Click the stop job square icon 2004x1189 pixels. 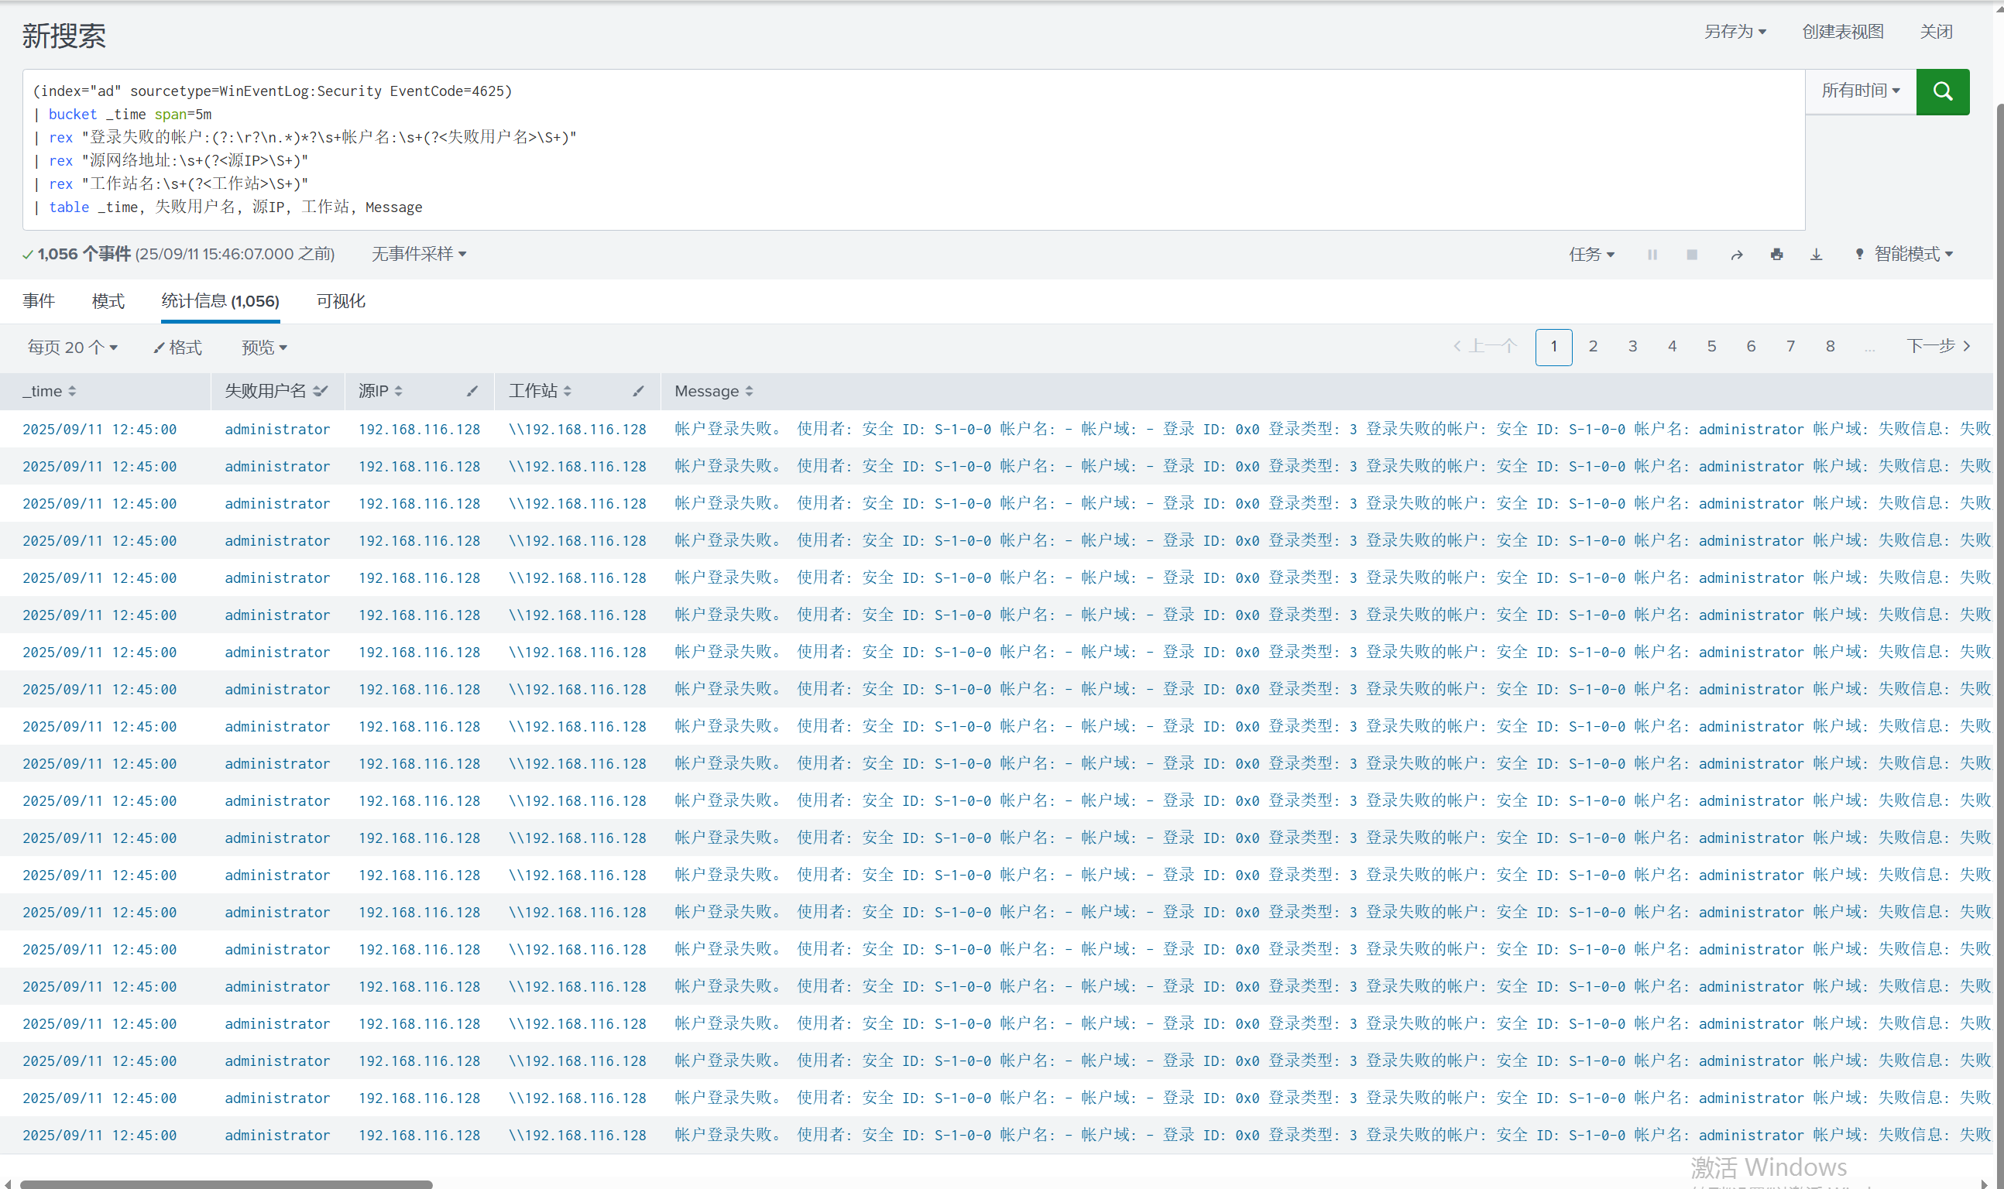[1691, 255]
